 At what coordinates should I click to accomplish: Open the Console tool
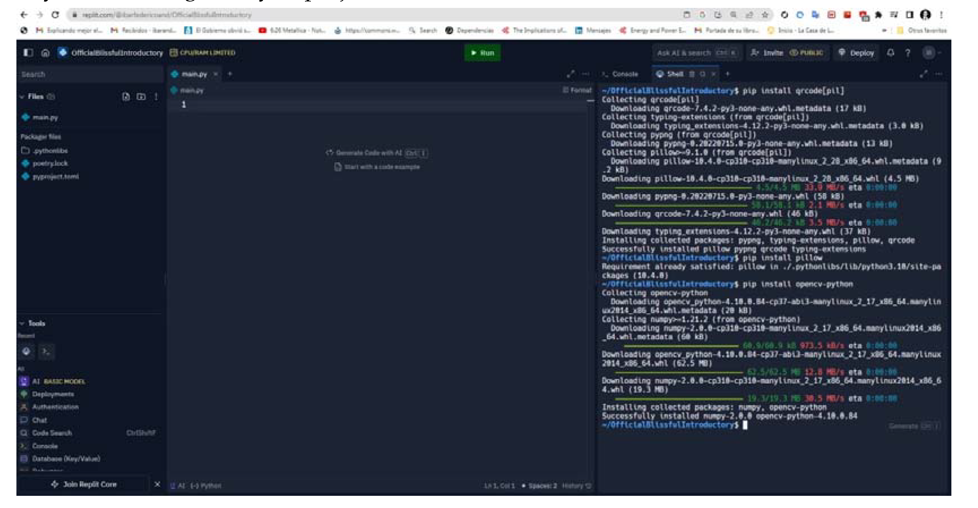pyautogui.click(x=46, y=446)
